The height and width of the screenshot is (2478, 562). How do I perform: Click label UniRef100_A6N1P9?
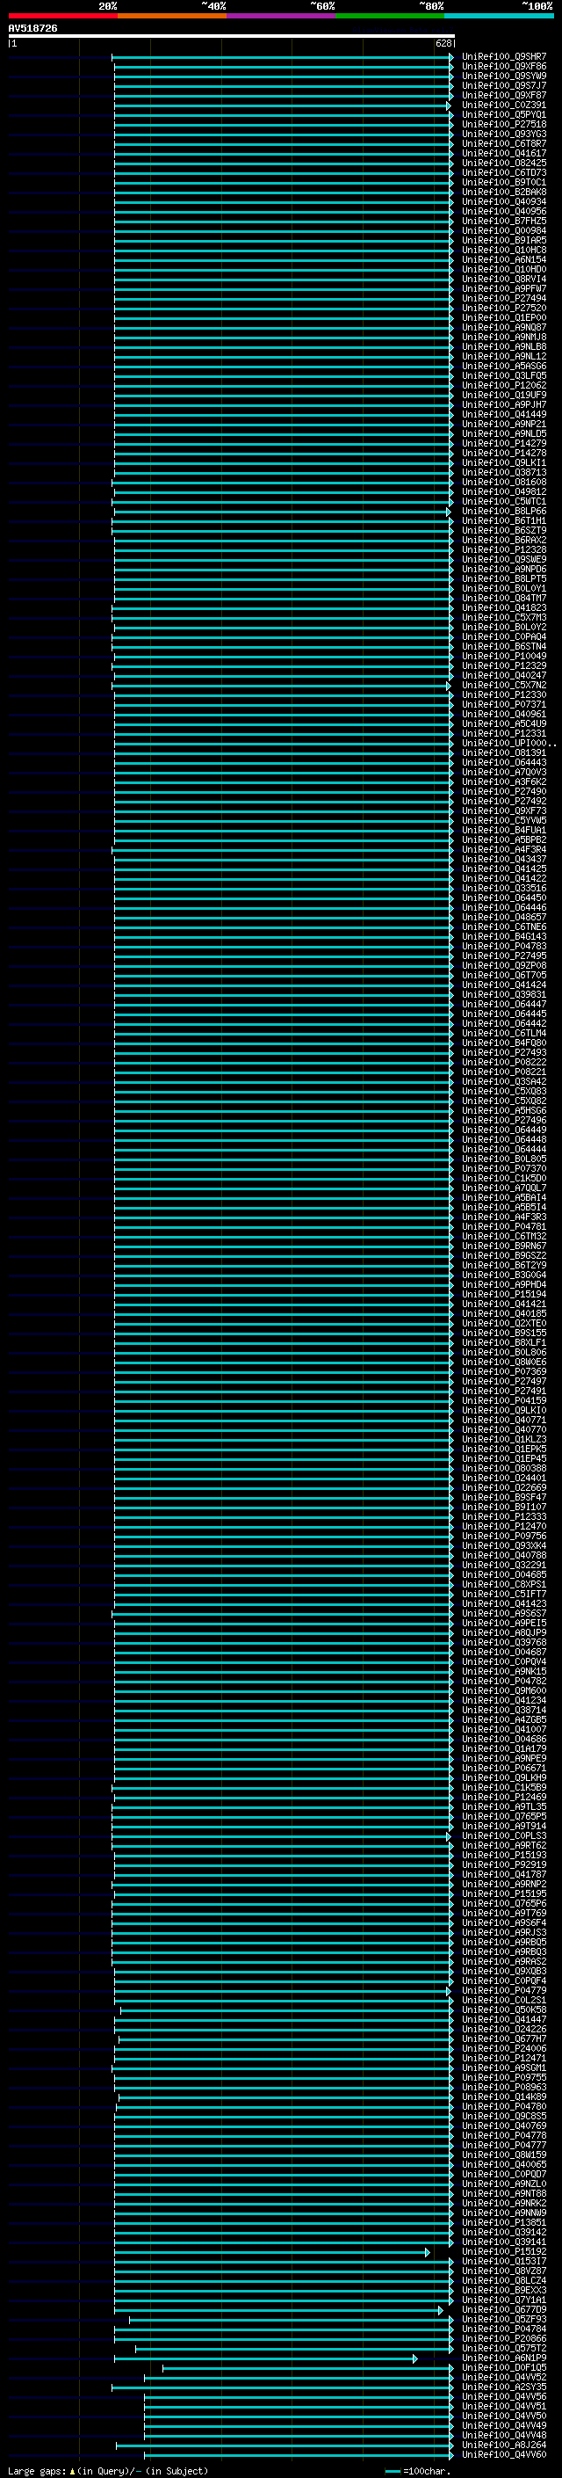pos(503,2358)
